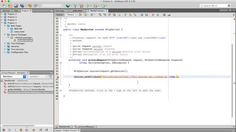Viewport: 236px width, 132px height.
Task: Click the red error stripe mark at top right
Action: coord(235,19)
